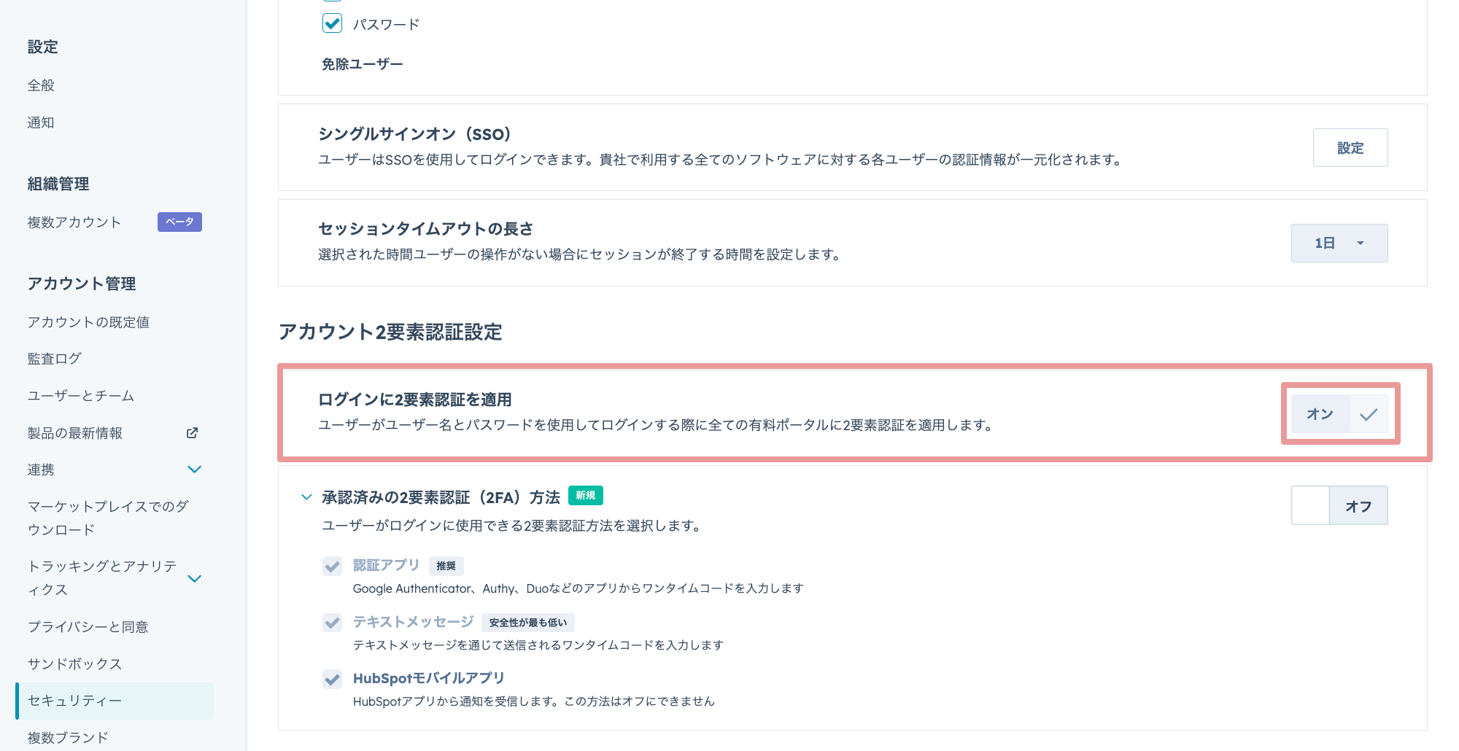1459x751 pixels.
Task: Click the HubSpotモバイルアプリ checkbox
Action: [x=333, y=680]
